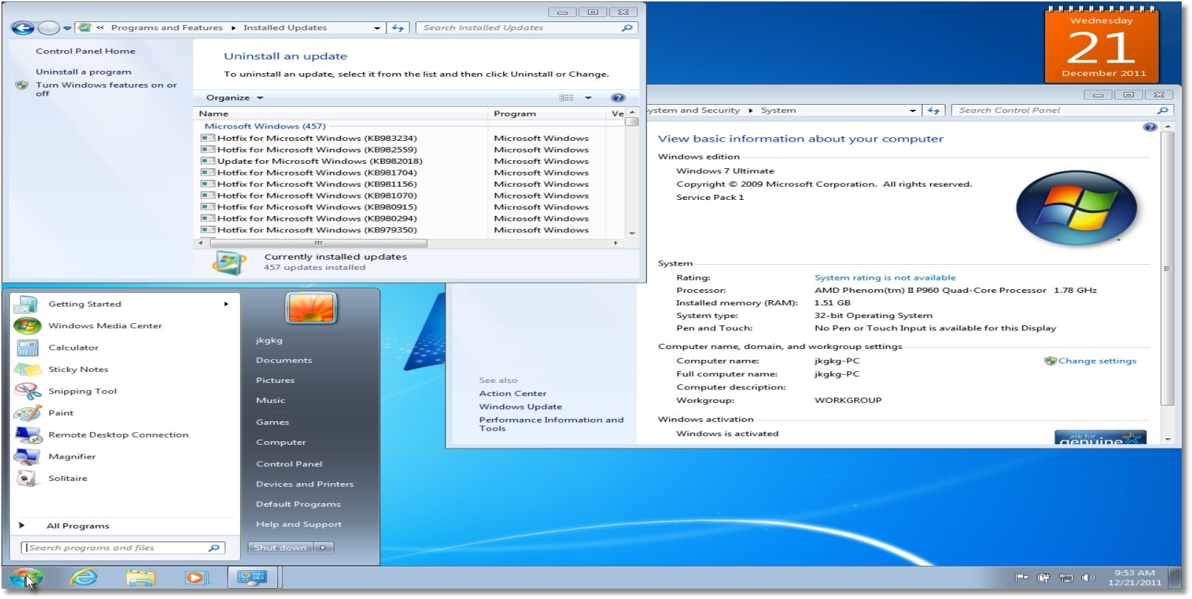Open help in Installed Updates window
This screenshot has height=599, width=1192.
click(x=618, y=97)
